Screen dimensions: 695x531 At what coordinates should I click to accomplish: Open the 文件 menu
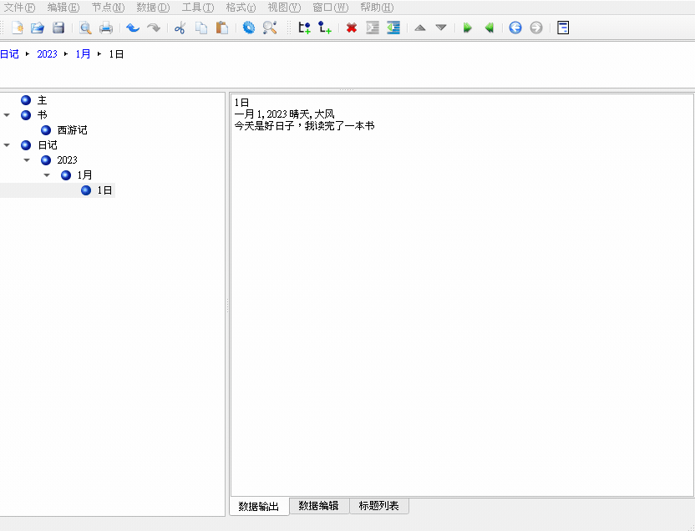pos(19,8)
